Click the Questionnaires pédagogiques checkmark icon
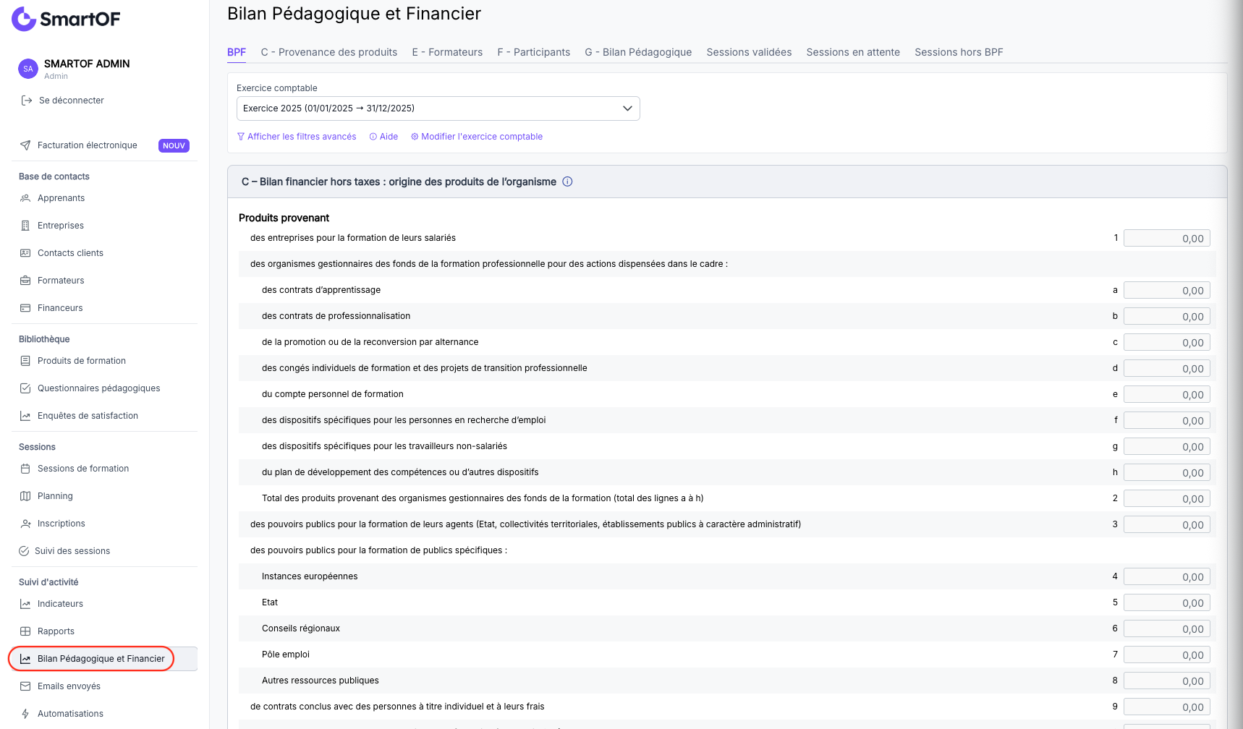This screenshot has width=1243, height=729. click(25, 388)
